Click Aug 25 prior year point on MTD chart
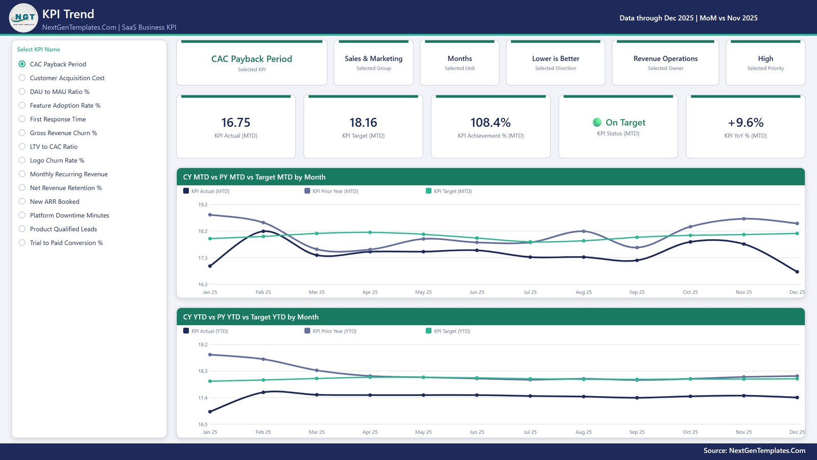 pyautogui.click(x=584, y=231)
